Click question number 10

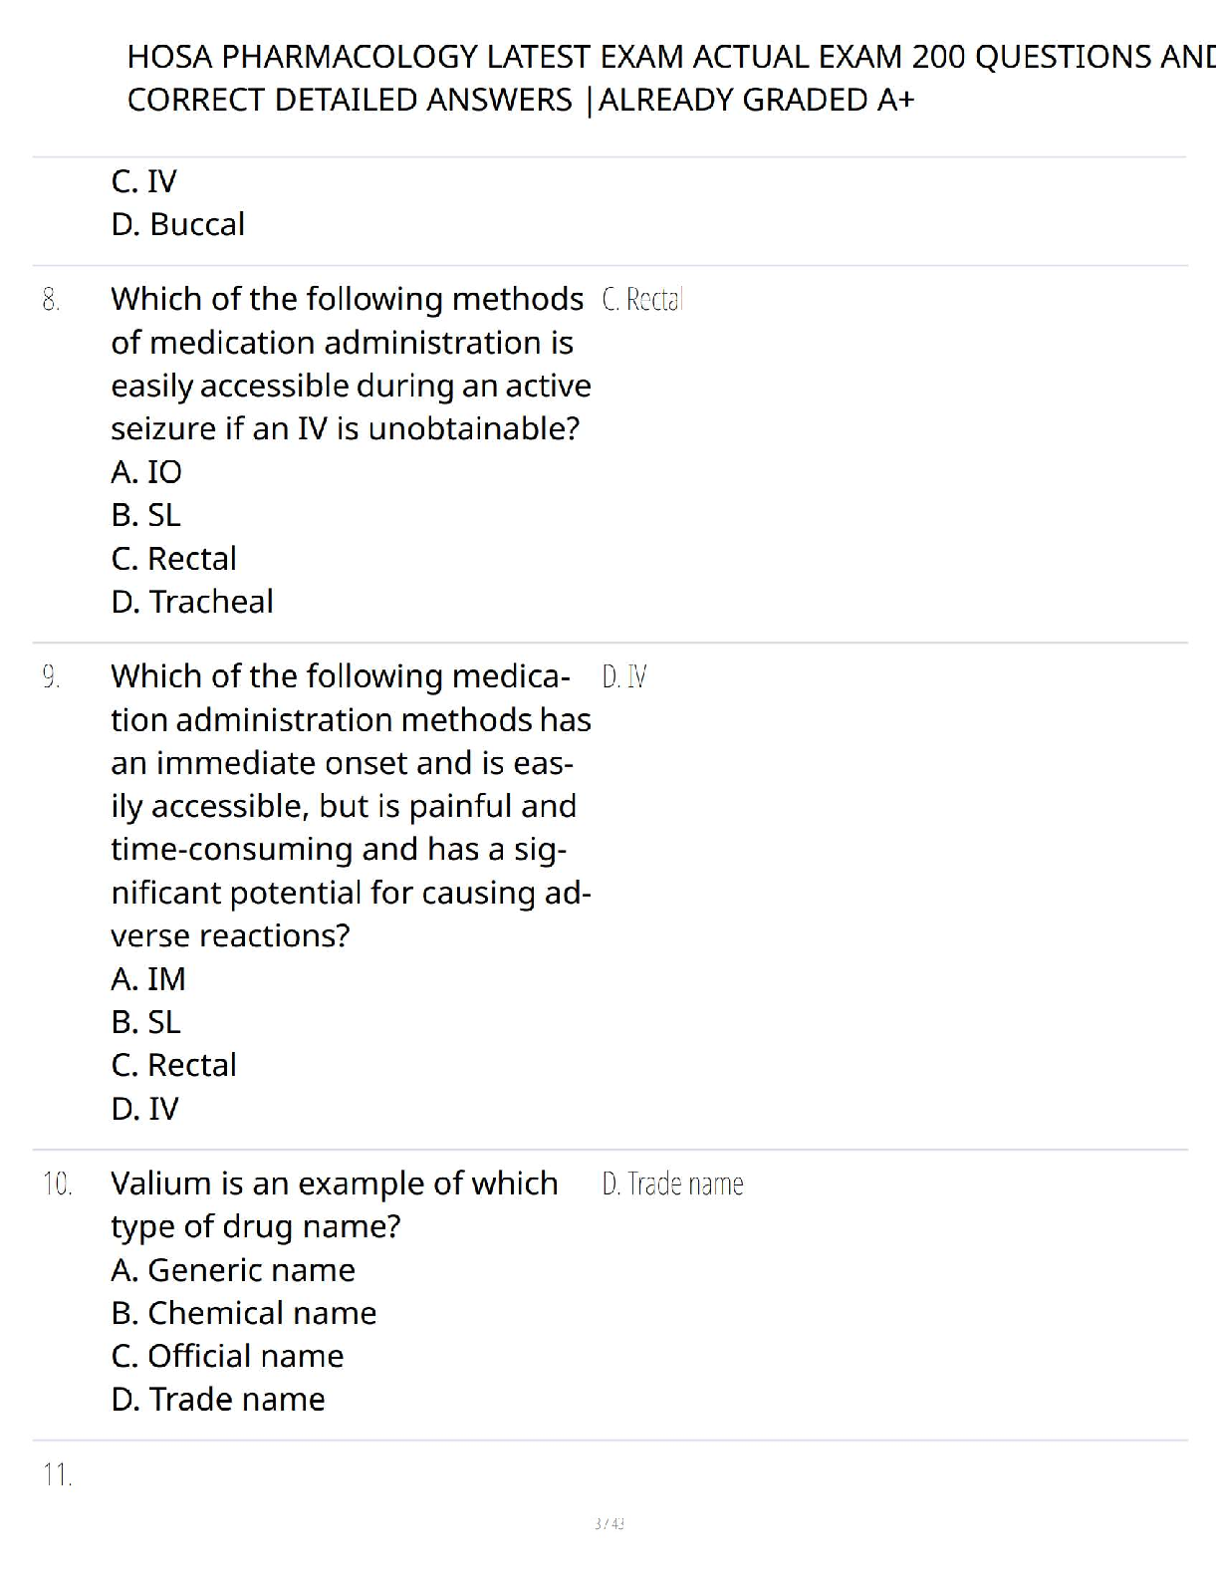click(x=57, y=1184)
